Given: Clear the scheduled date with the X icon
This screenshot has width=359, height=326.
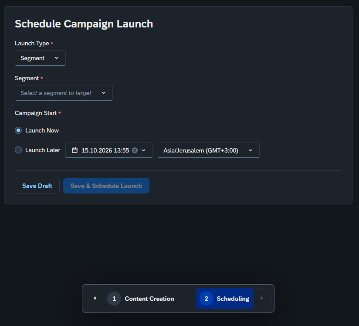Looking at the screenshot, I should click(135, 150).
